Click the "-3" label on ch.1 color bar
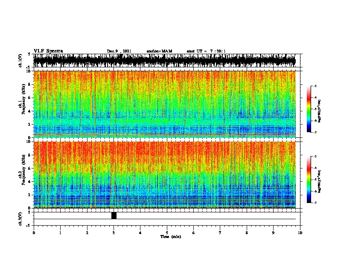338x261 pixels. click(x=315, y=86)
